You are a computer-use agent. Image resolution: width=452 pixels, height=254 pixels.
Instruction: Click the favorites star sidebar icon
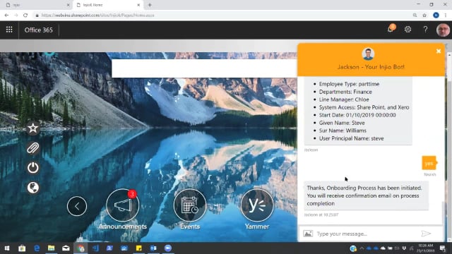pos(33,128)
